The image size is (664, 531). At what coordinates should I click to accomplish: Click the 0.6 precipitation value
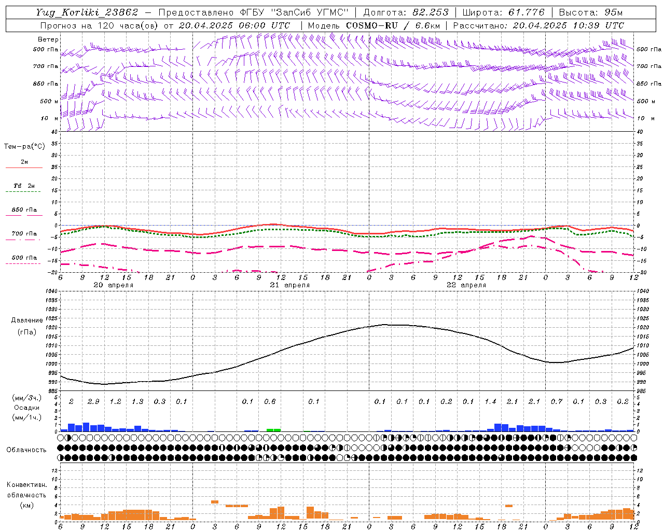pos(270,402)
